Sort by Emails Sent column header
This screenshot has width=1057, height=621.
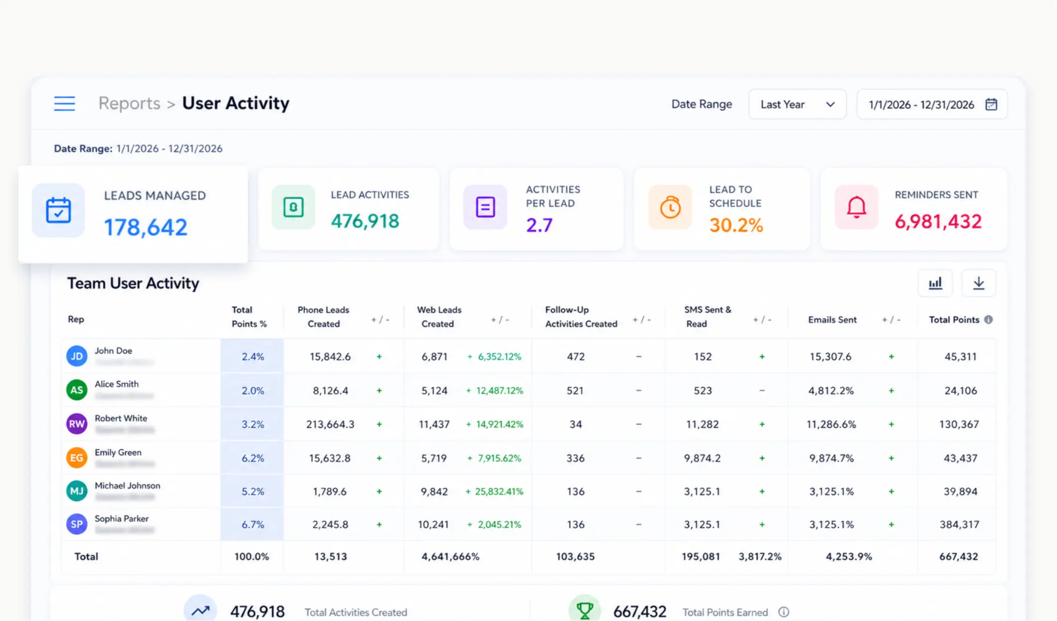tap(832, 320)
